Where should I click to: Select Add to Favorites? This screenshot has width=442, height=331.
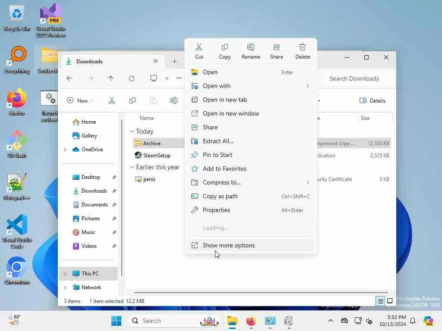[x=251, y=169]
